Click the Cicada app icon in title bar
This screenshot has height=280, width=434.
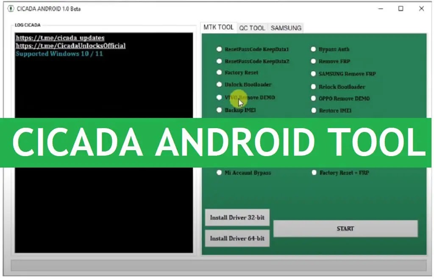[11, 8]
